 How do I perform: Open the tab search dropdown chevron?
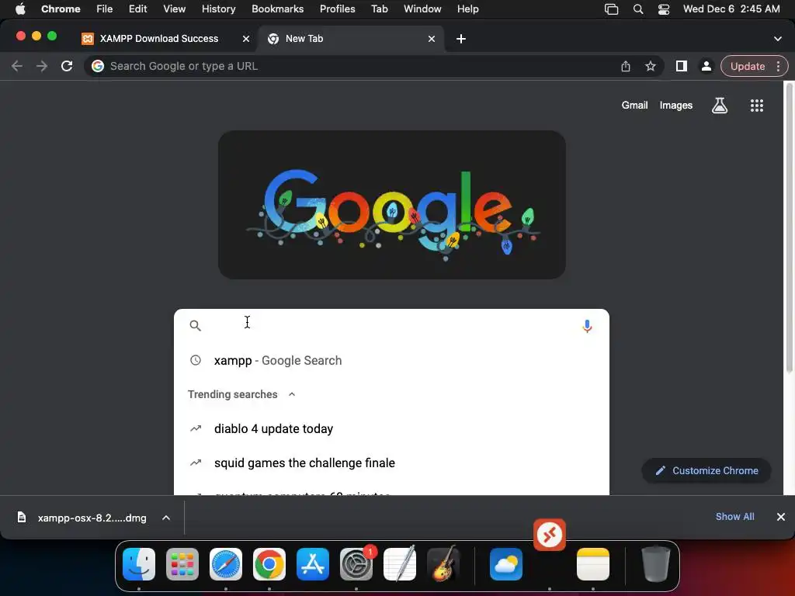(x=777, y=39)
